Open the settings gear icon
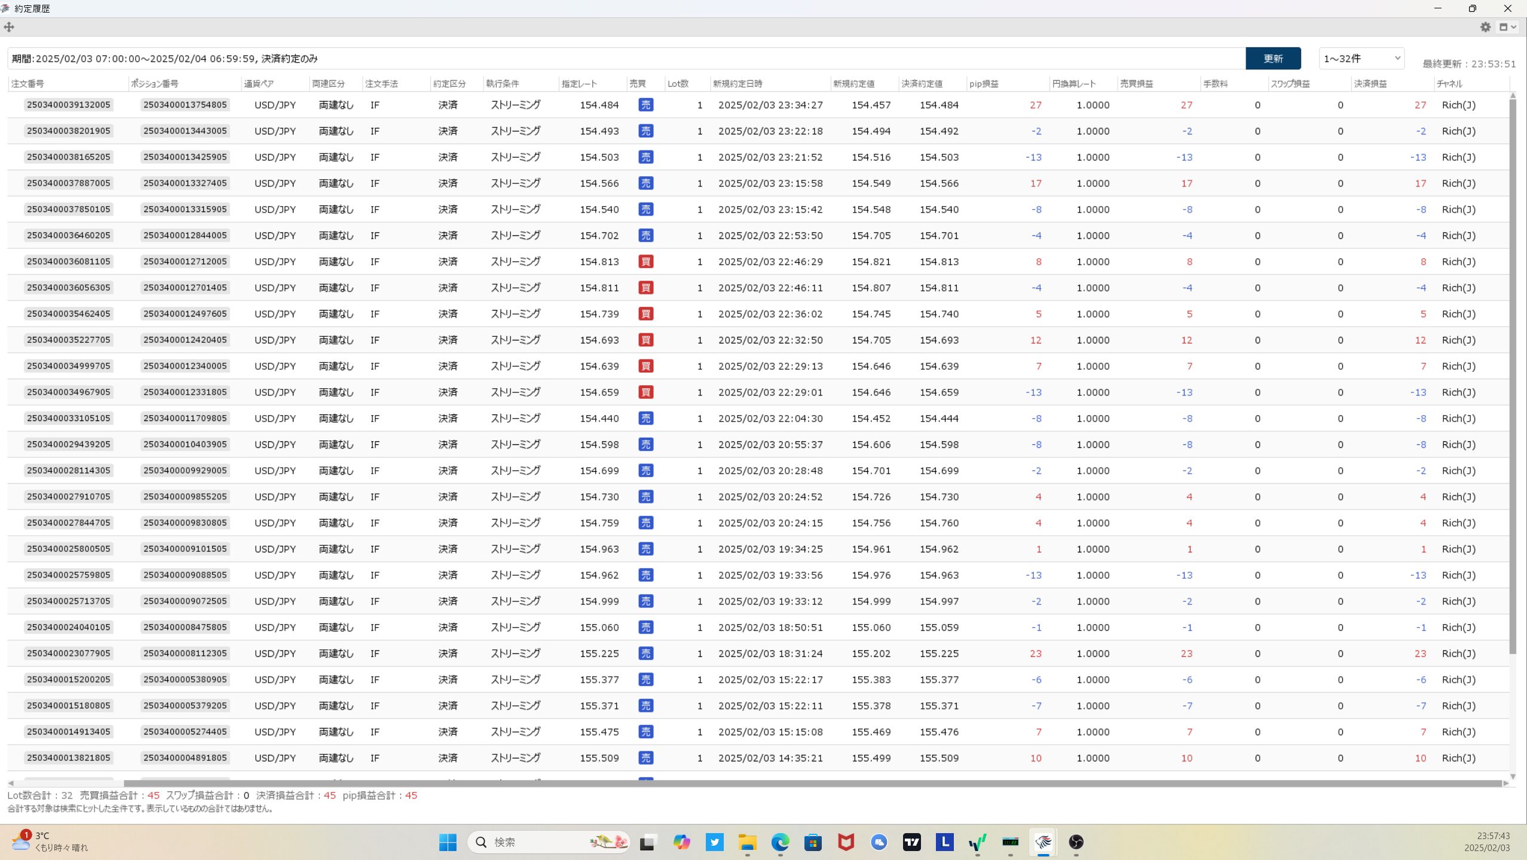 (1485, 27)
